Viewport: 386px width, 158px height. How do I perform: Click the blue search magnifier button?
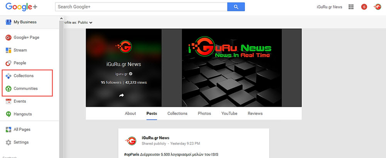coord(236,7)
